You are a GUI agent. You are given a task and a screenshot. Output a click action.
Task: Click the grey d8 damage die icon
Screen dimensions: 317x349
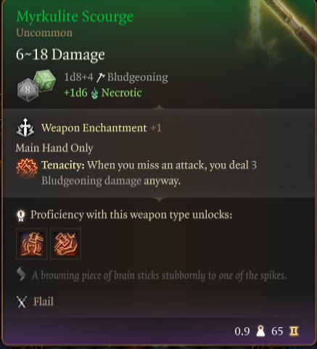tap(28, 90)
